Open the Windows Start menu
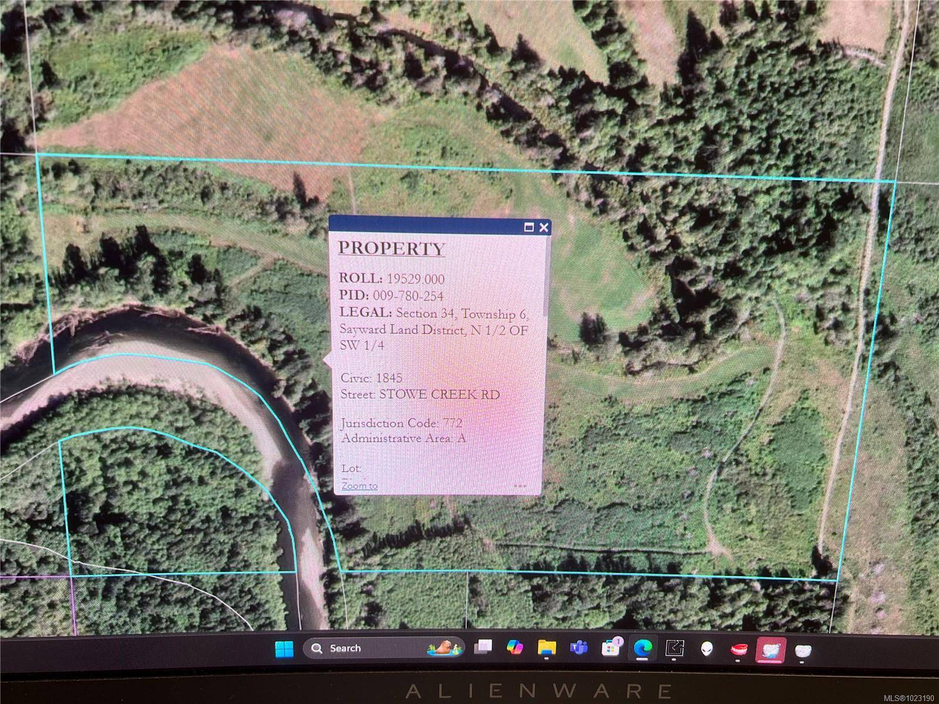The image size is (939, 704). [283, 648]
